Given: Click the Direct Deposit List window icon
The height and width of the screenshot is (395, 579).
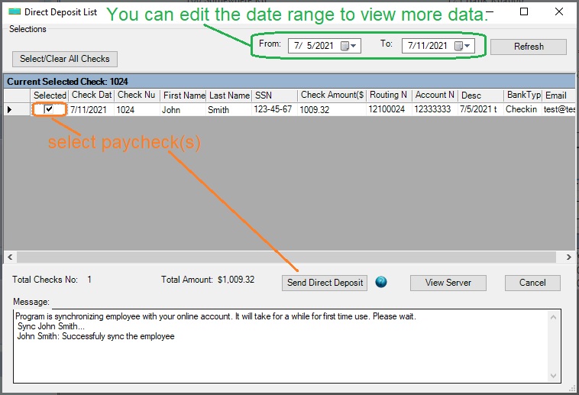Looking at the screenshot, I should pyautogui.click(x=15, y=12).
